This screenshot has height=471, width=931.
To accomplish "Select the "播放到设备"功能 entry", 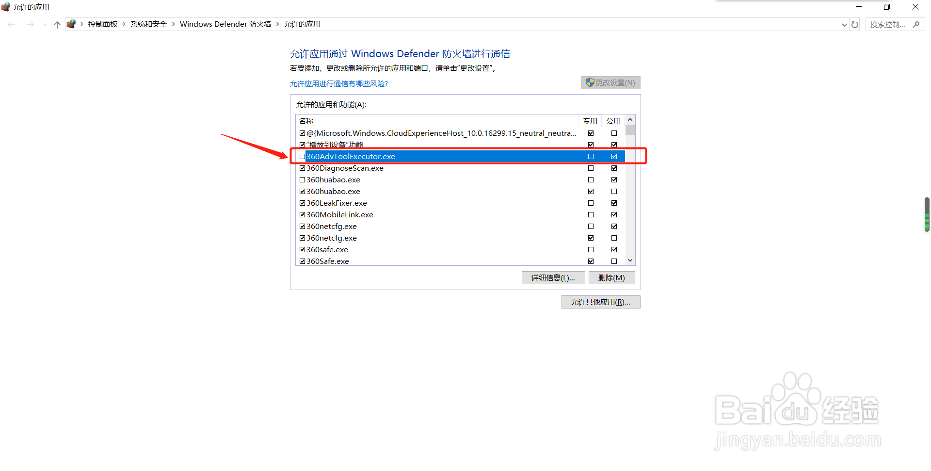I will click(x=335, y=145).
